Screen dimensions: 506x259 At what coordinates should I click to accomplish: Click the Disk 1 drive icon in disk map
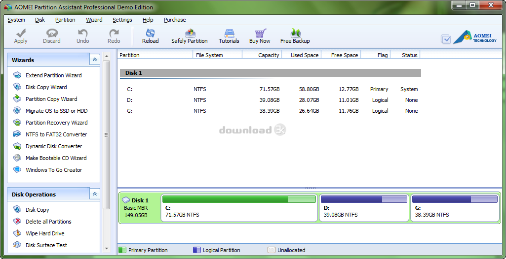126,200
